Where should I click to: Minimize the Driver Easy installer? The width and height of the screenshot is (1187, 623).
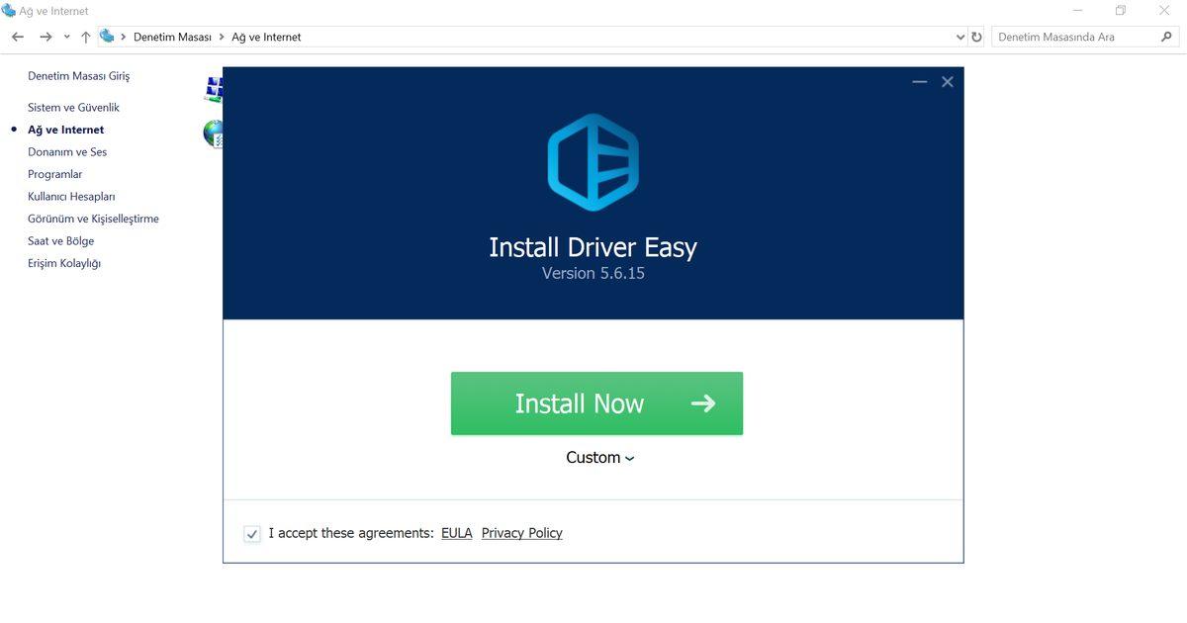(x=920, y=82)
